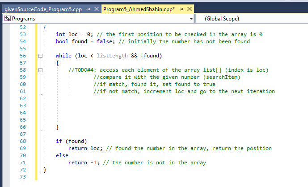This screenshot has width=308, height=187.
Task: Close the givenSourceCode_Program5.cpp tab
Action: [97, 9]
